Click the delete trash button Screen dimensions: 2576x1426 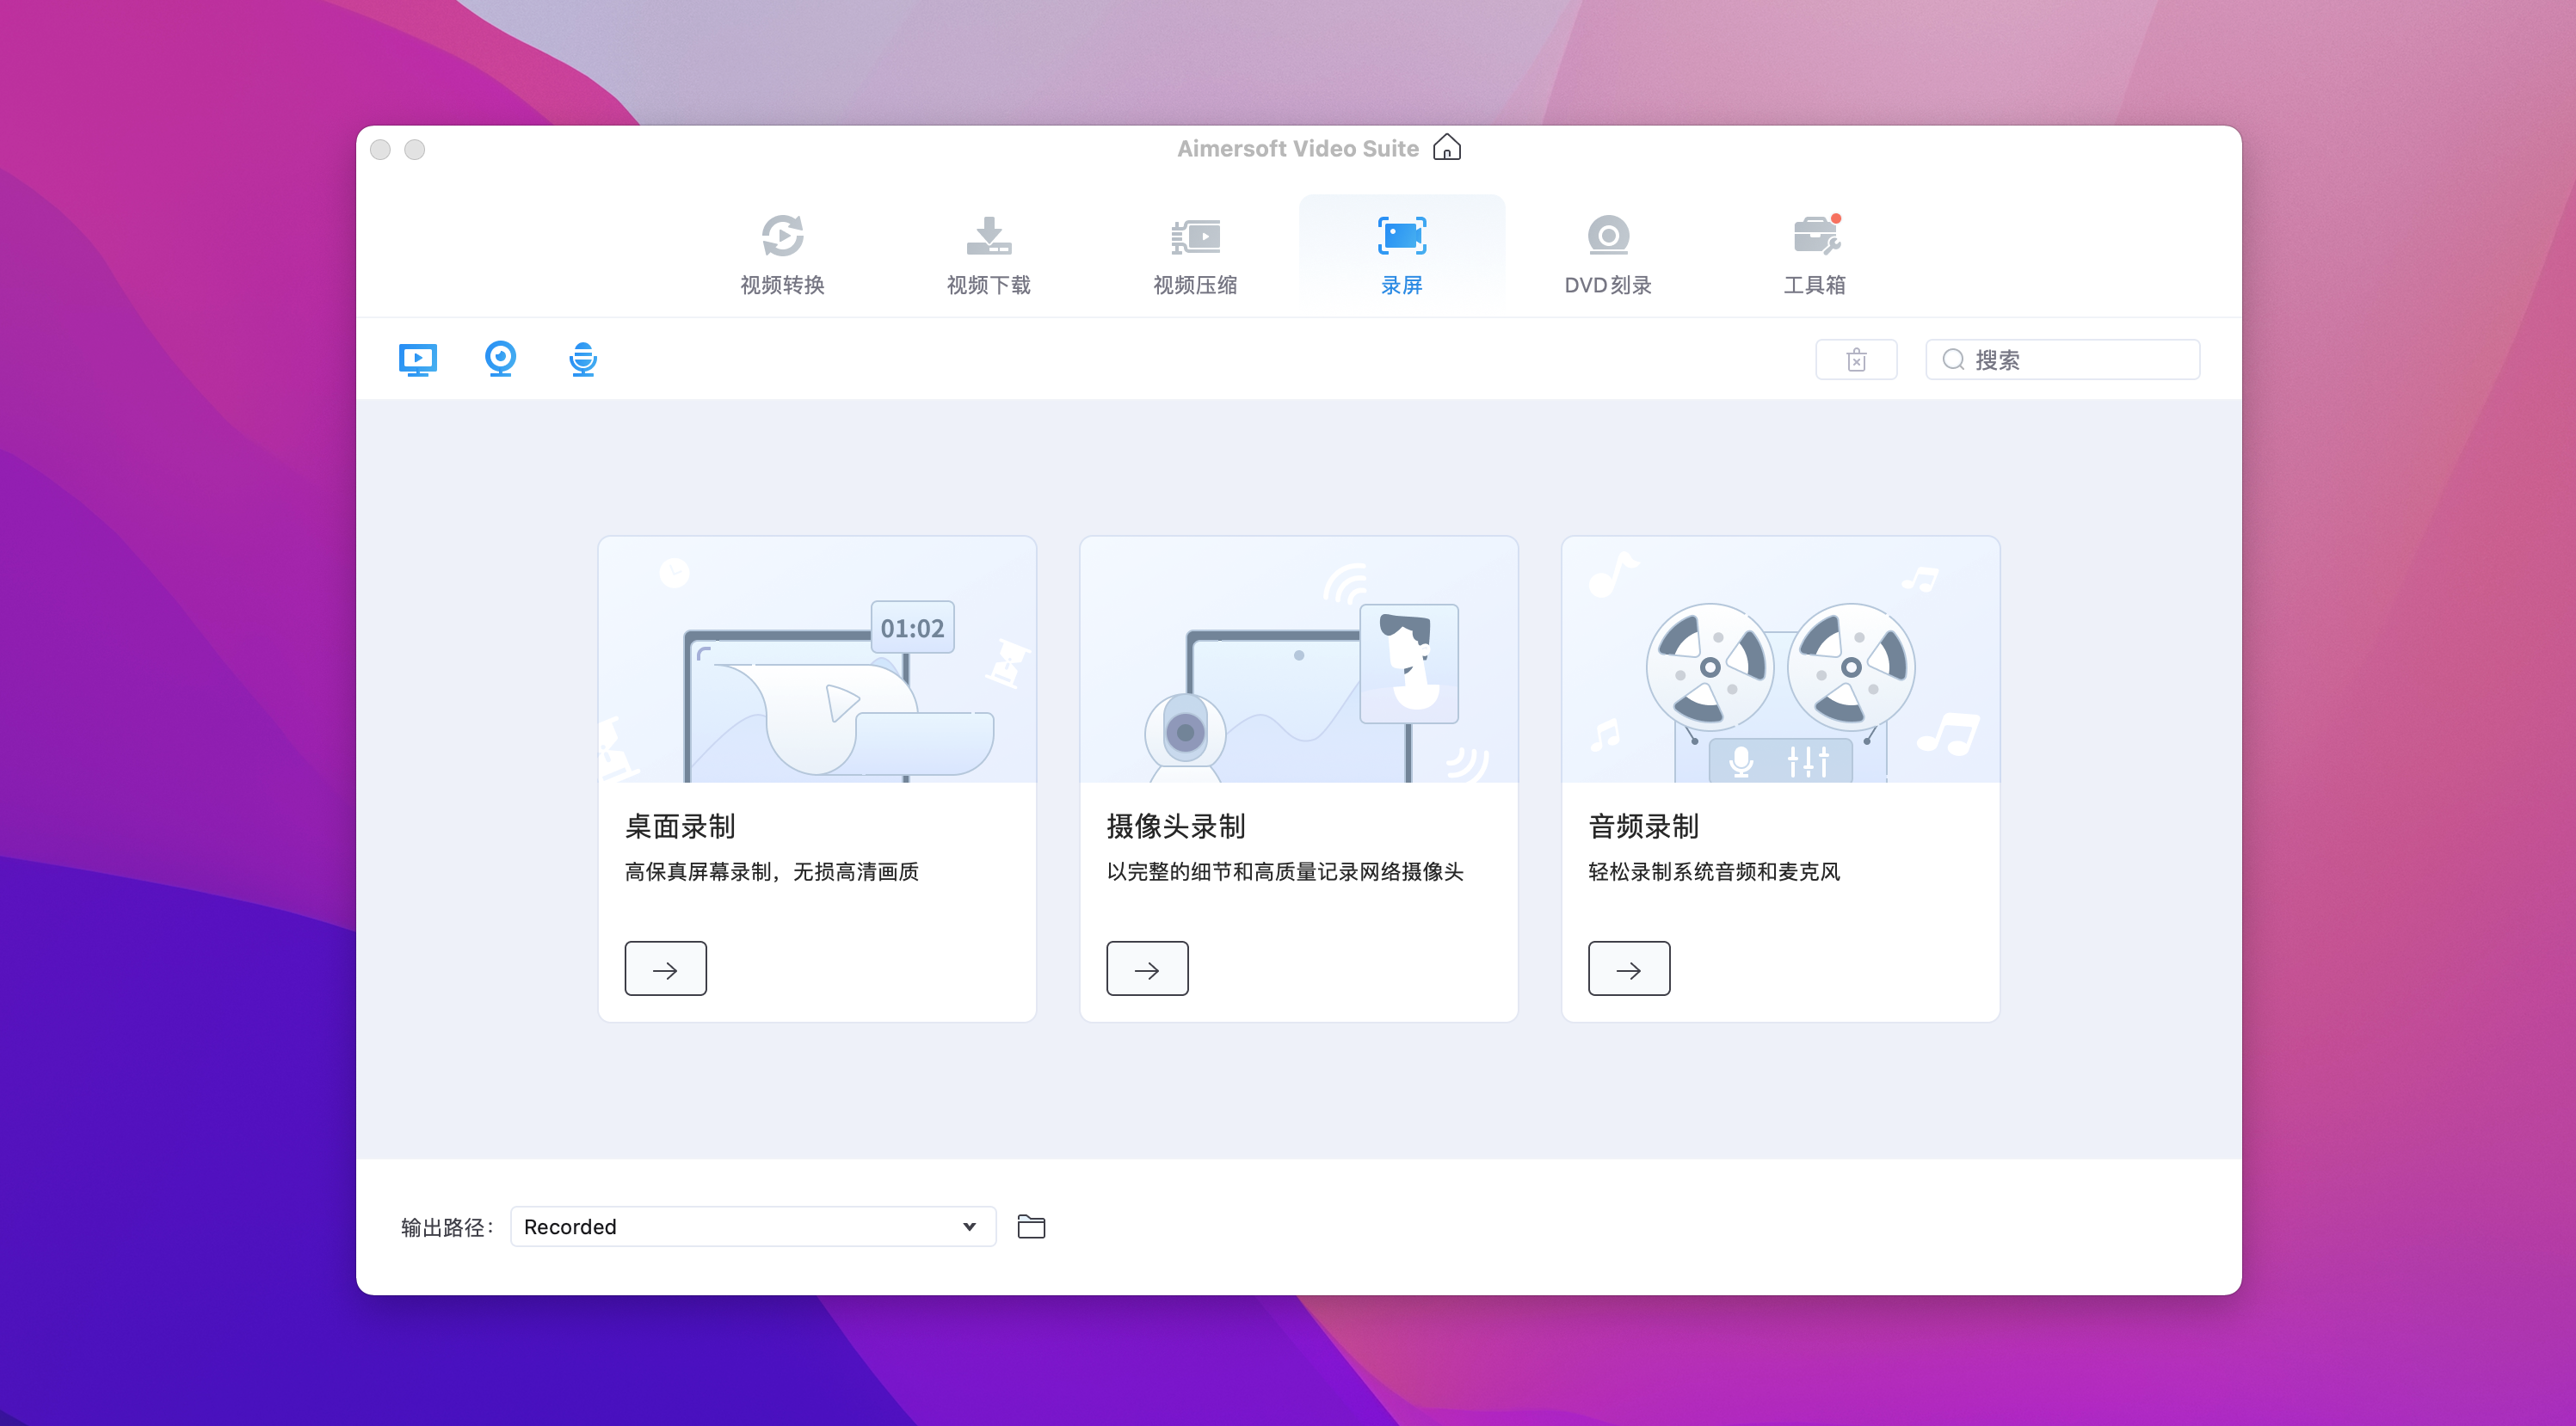pos(1856,360)
